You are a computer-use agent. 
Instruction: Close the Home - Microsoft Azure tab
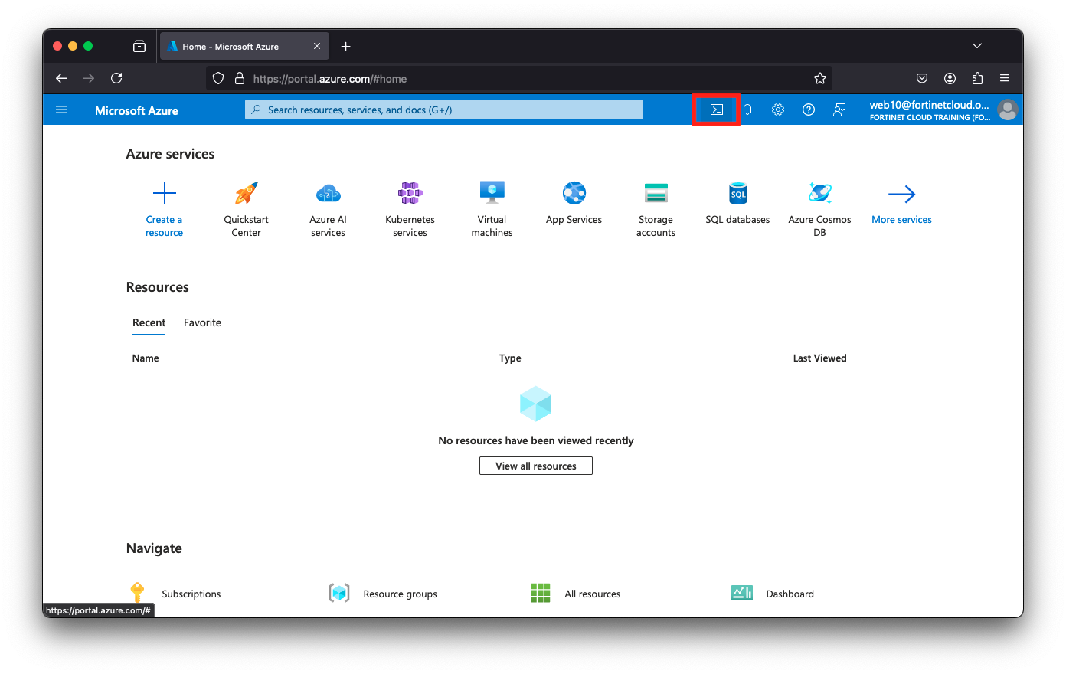tap(317, 46)
